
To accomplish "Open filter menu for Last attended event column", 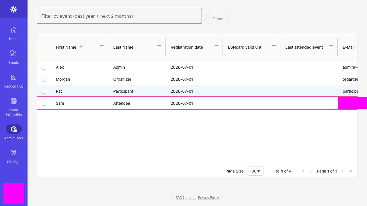I will (331, 47).
